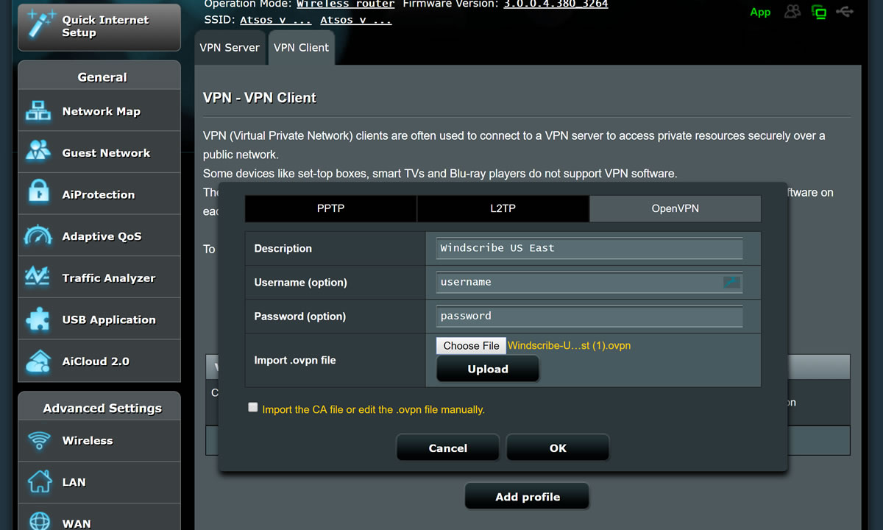The image size is (883, 530).
Task: Click the WAN globe icon
Action: tap(38, 520)
